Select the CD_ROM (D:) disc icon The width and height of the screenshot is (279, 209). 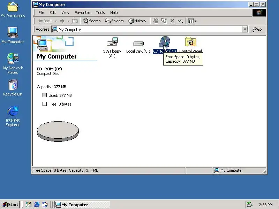click(x=165, y=42)
